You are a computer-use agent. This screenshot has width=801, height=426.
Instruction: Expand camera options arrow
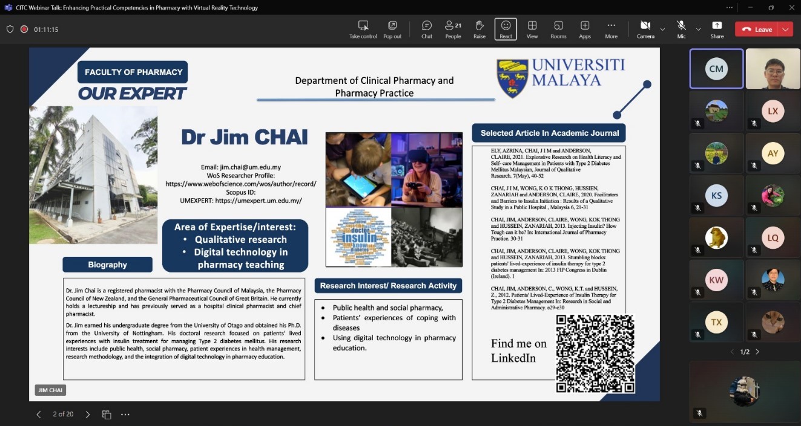(x=662, y=29)
